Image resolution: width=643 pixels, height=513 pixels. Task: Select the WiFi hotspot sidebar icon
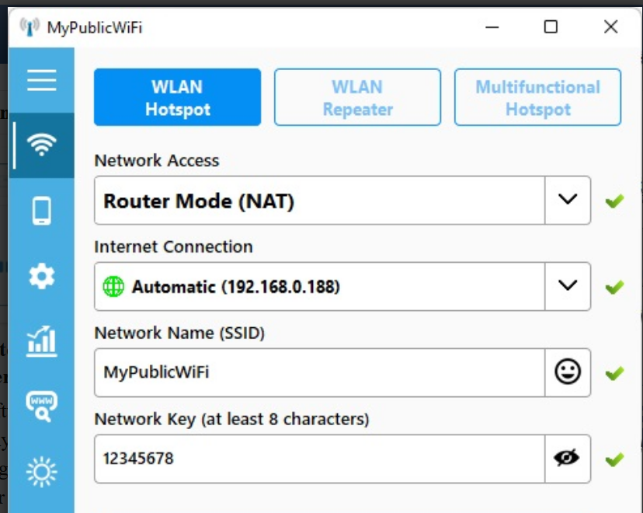click(42, 145)
